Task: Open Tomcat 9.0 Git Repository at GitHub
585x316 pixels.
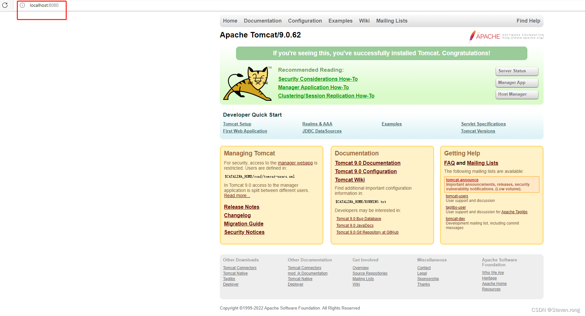Action: click(x=367, y=232)
